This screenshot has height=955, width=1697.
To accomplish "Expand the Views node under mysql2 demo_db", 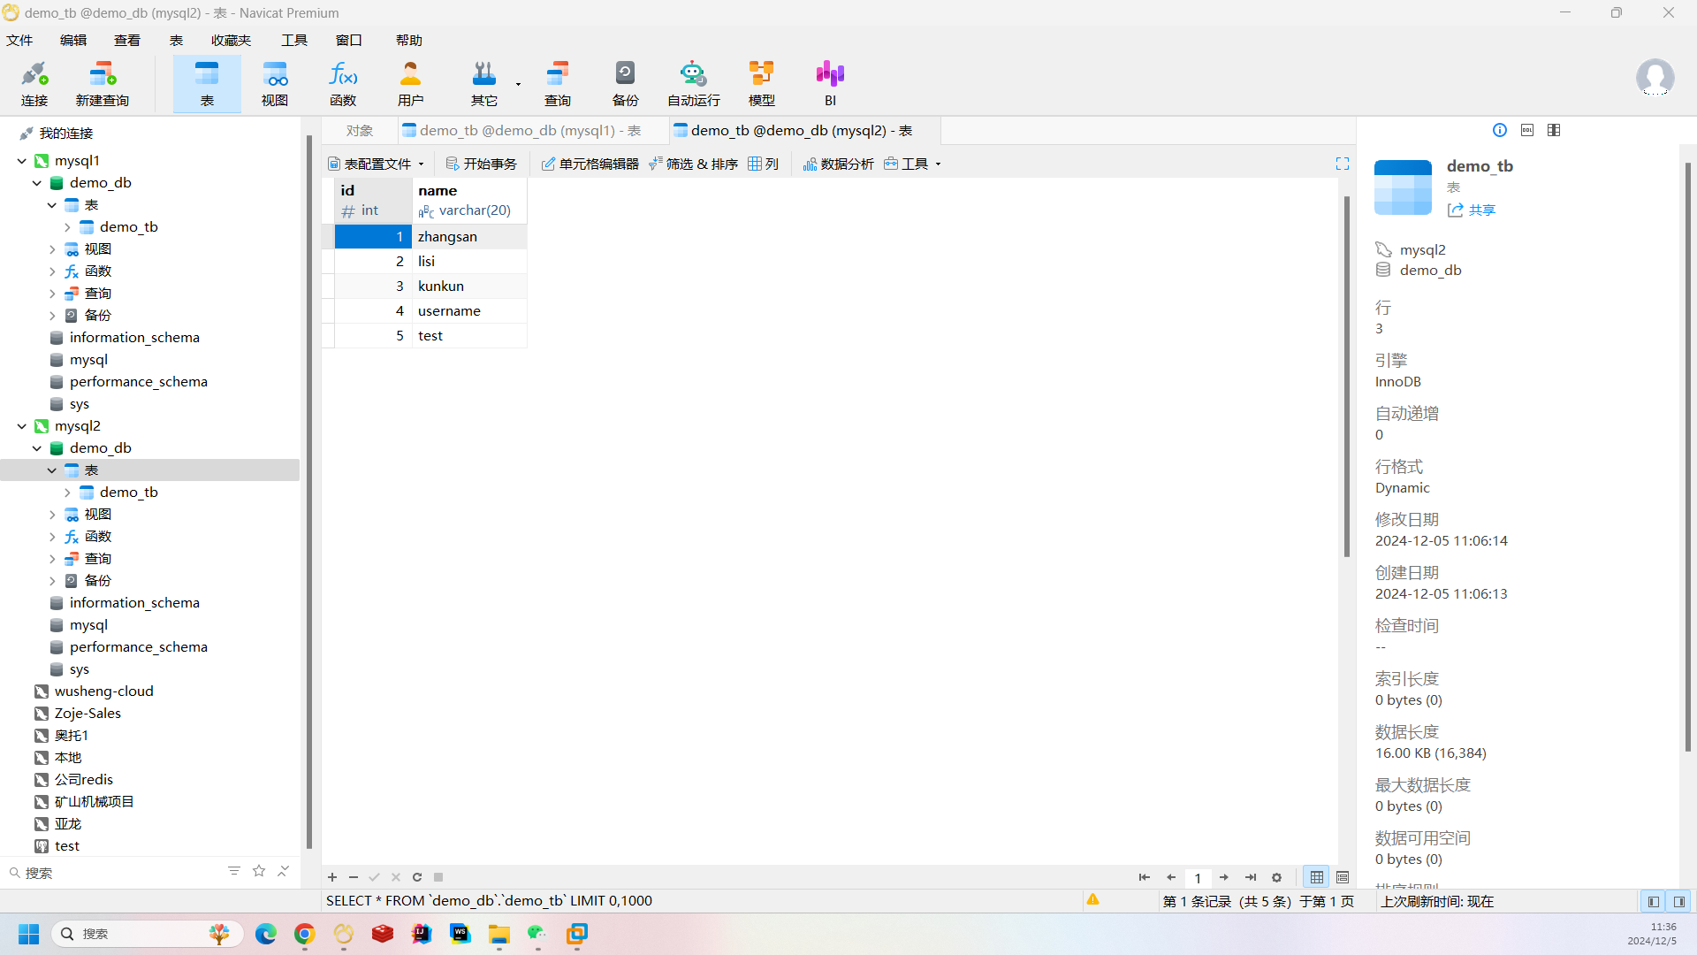I will tap(52, 515).
